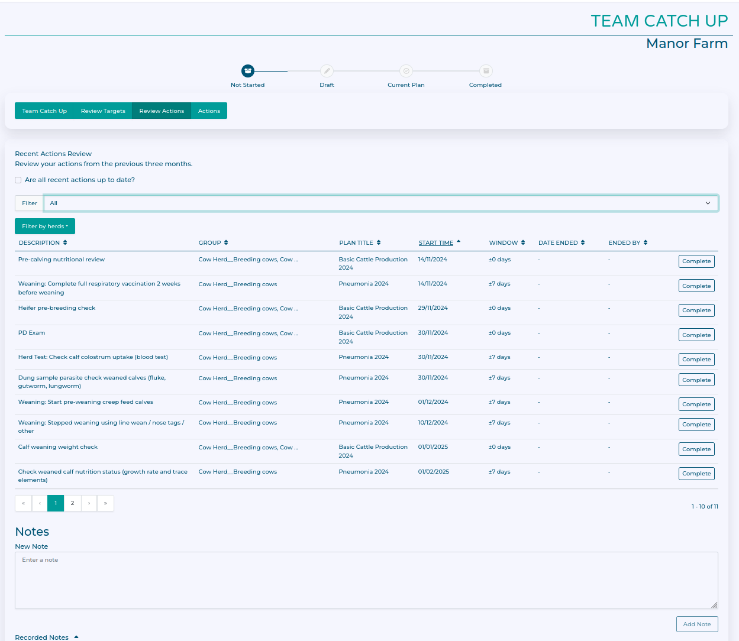
Task: Complete the Pre-calving nutritional review action
Action: [696, 261]
